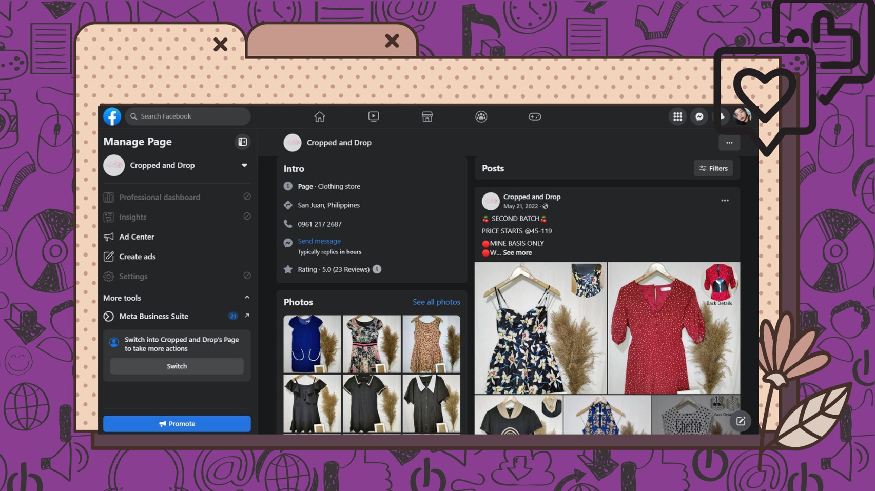The height and width of the screenshot is (491, 875).
Task: Click the post's public audience globe icon
Action: click(x=545, y=206)
